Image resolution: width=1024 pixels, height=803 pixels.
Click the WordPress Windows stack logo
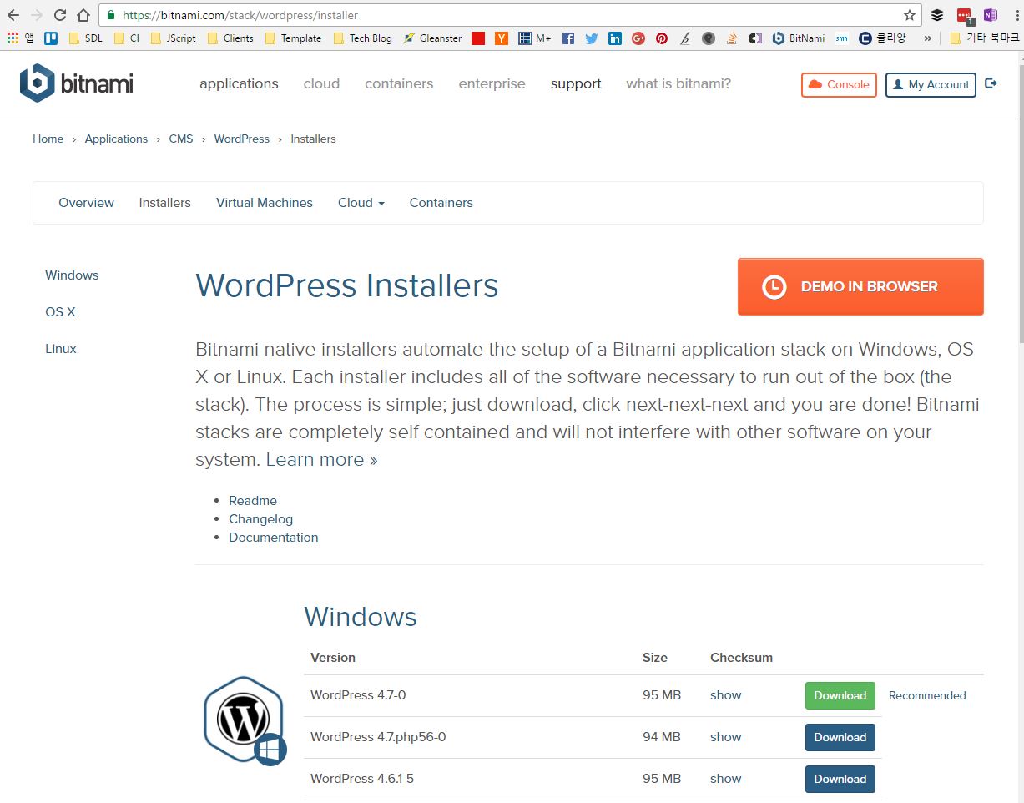click(x=245, y=720)
